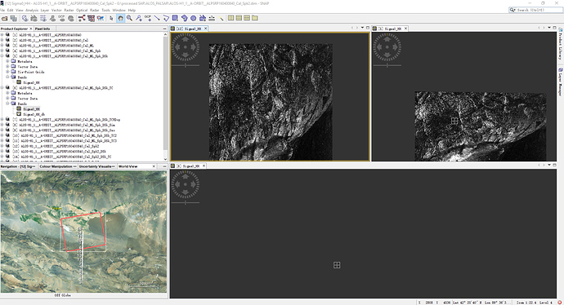The height and width of the screenshot is (305, 564).
Task: Collapse Bands folder under product [6]
Action: [x=7, y=104]
